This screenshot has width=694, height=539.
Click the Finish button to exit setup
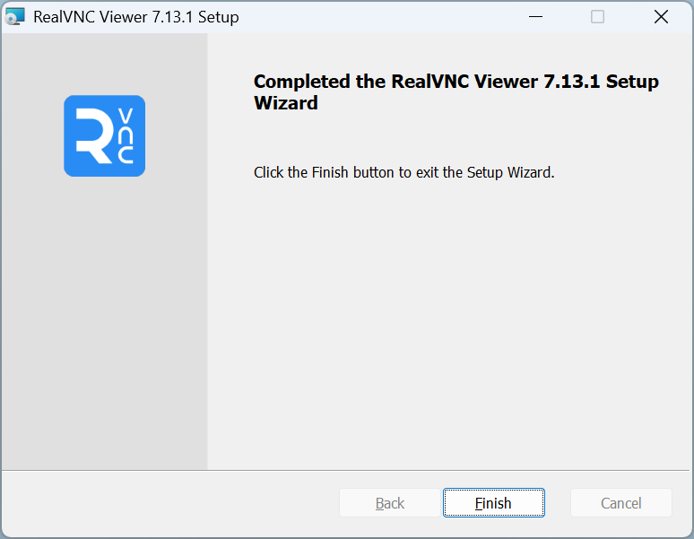tap(493, 503)
